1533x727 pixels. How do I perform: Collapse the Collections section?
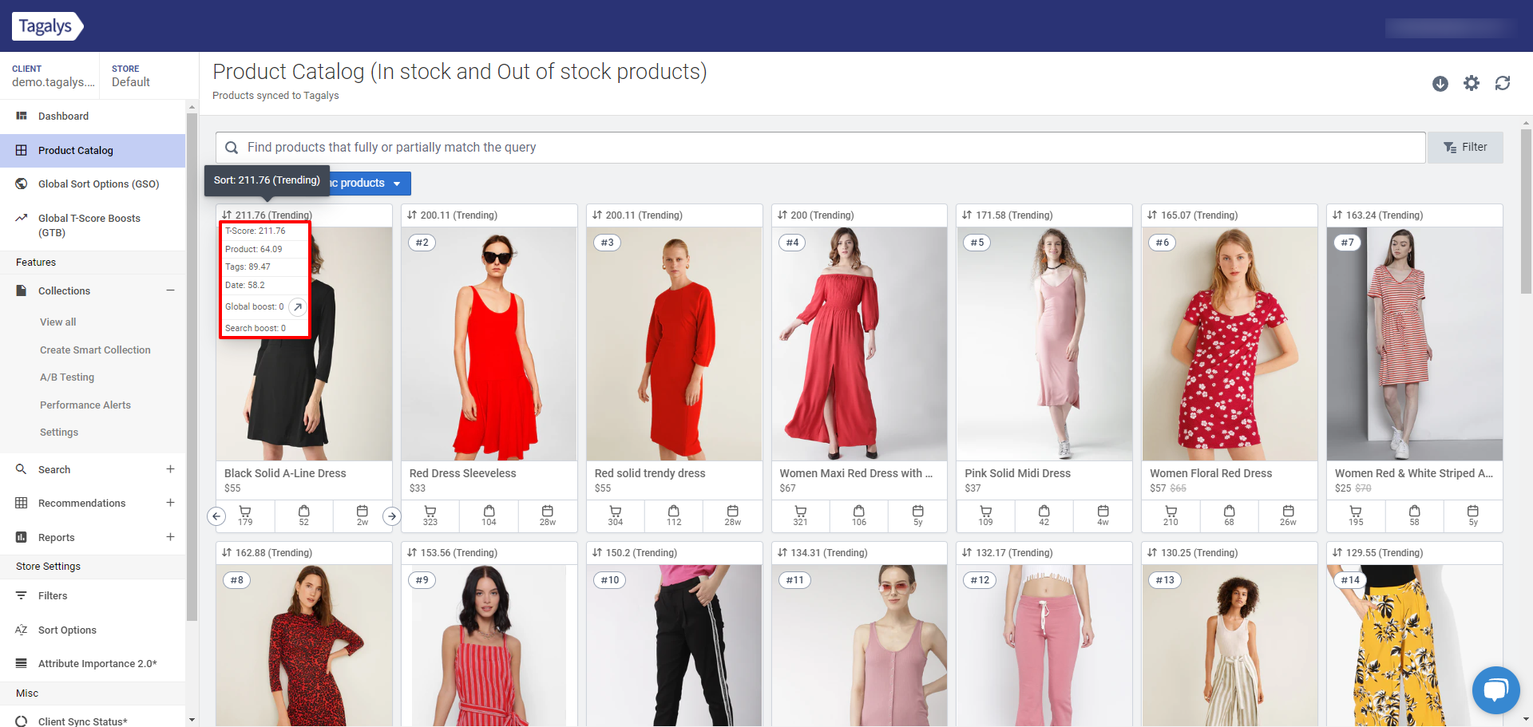pyautogui.click(x=170, y=290)
